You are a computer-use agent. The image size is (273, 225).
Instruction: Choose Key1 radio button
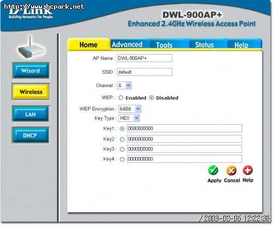click(x=122, y=129)
